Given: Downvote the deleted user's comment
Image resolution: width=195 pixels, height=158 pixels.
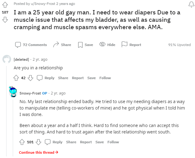Looking at the screenshot, I should [x=30, y=78].
